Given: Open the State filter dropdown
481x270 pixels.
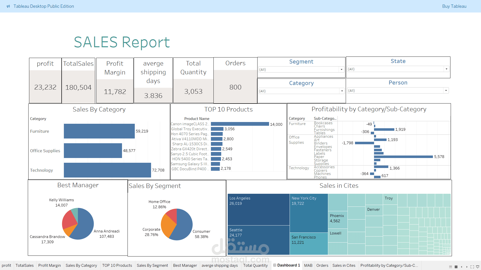Looking at the screenshot, I should (446, 69).
